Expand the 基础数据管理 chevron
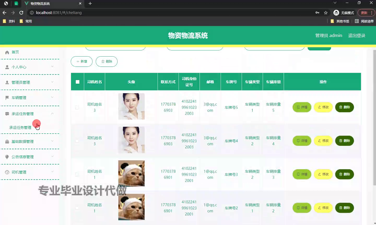 point(52,141)
